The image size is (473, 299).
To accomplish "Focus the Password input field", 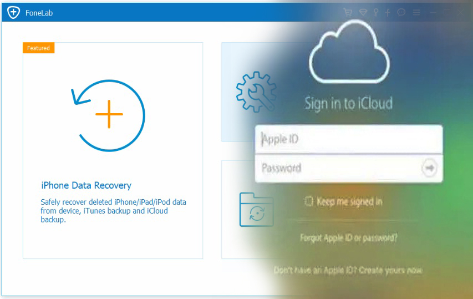I will click(349, 168).
